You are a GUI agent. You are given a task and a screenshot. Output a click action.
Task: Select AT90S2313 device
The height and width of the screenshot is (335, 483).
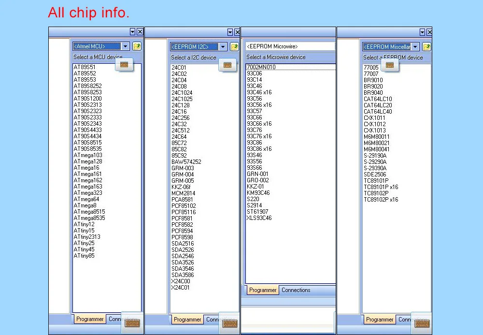point(87,104)
